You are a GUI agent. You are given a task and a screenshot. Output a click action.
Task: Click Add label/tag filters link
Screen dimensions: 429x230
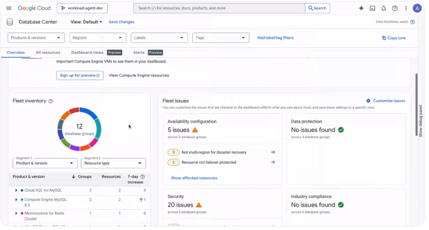(275, 38)
